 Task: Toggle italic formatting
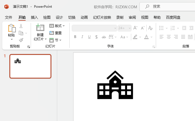point(82,37)
